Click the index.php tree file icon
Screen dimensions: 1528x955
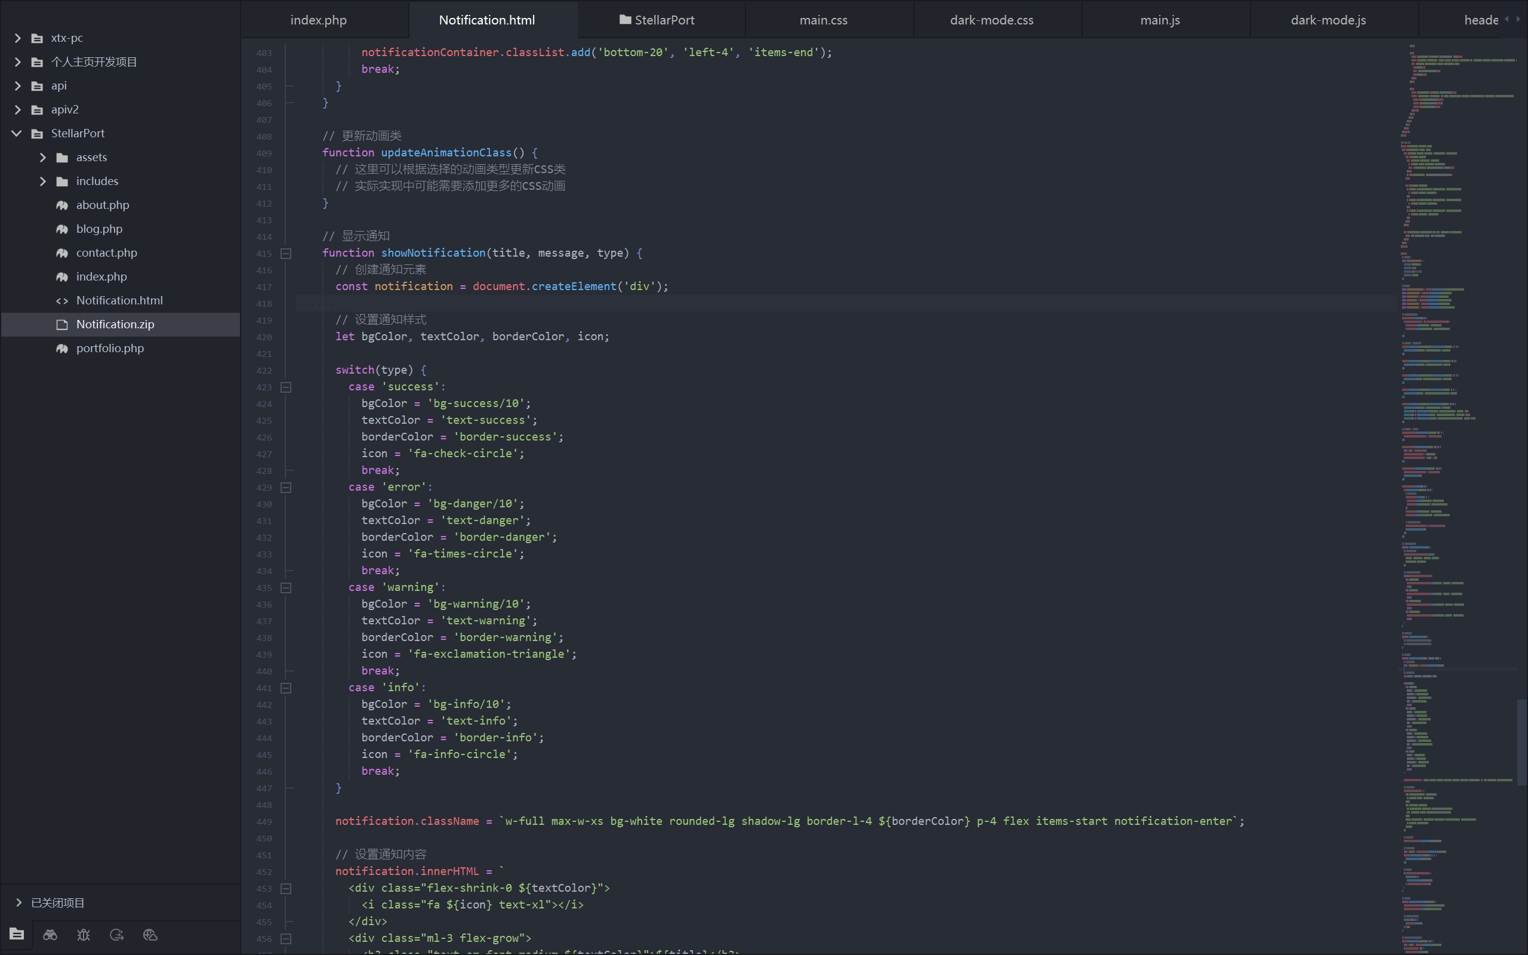pyautogui.click(x=62, y=278)
